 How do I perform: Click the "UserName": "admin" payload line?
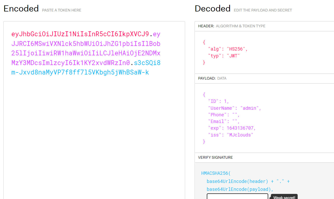[x=235, y=108]
